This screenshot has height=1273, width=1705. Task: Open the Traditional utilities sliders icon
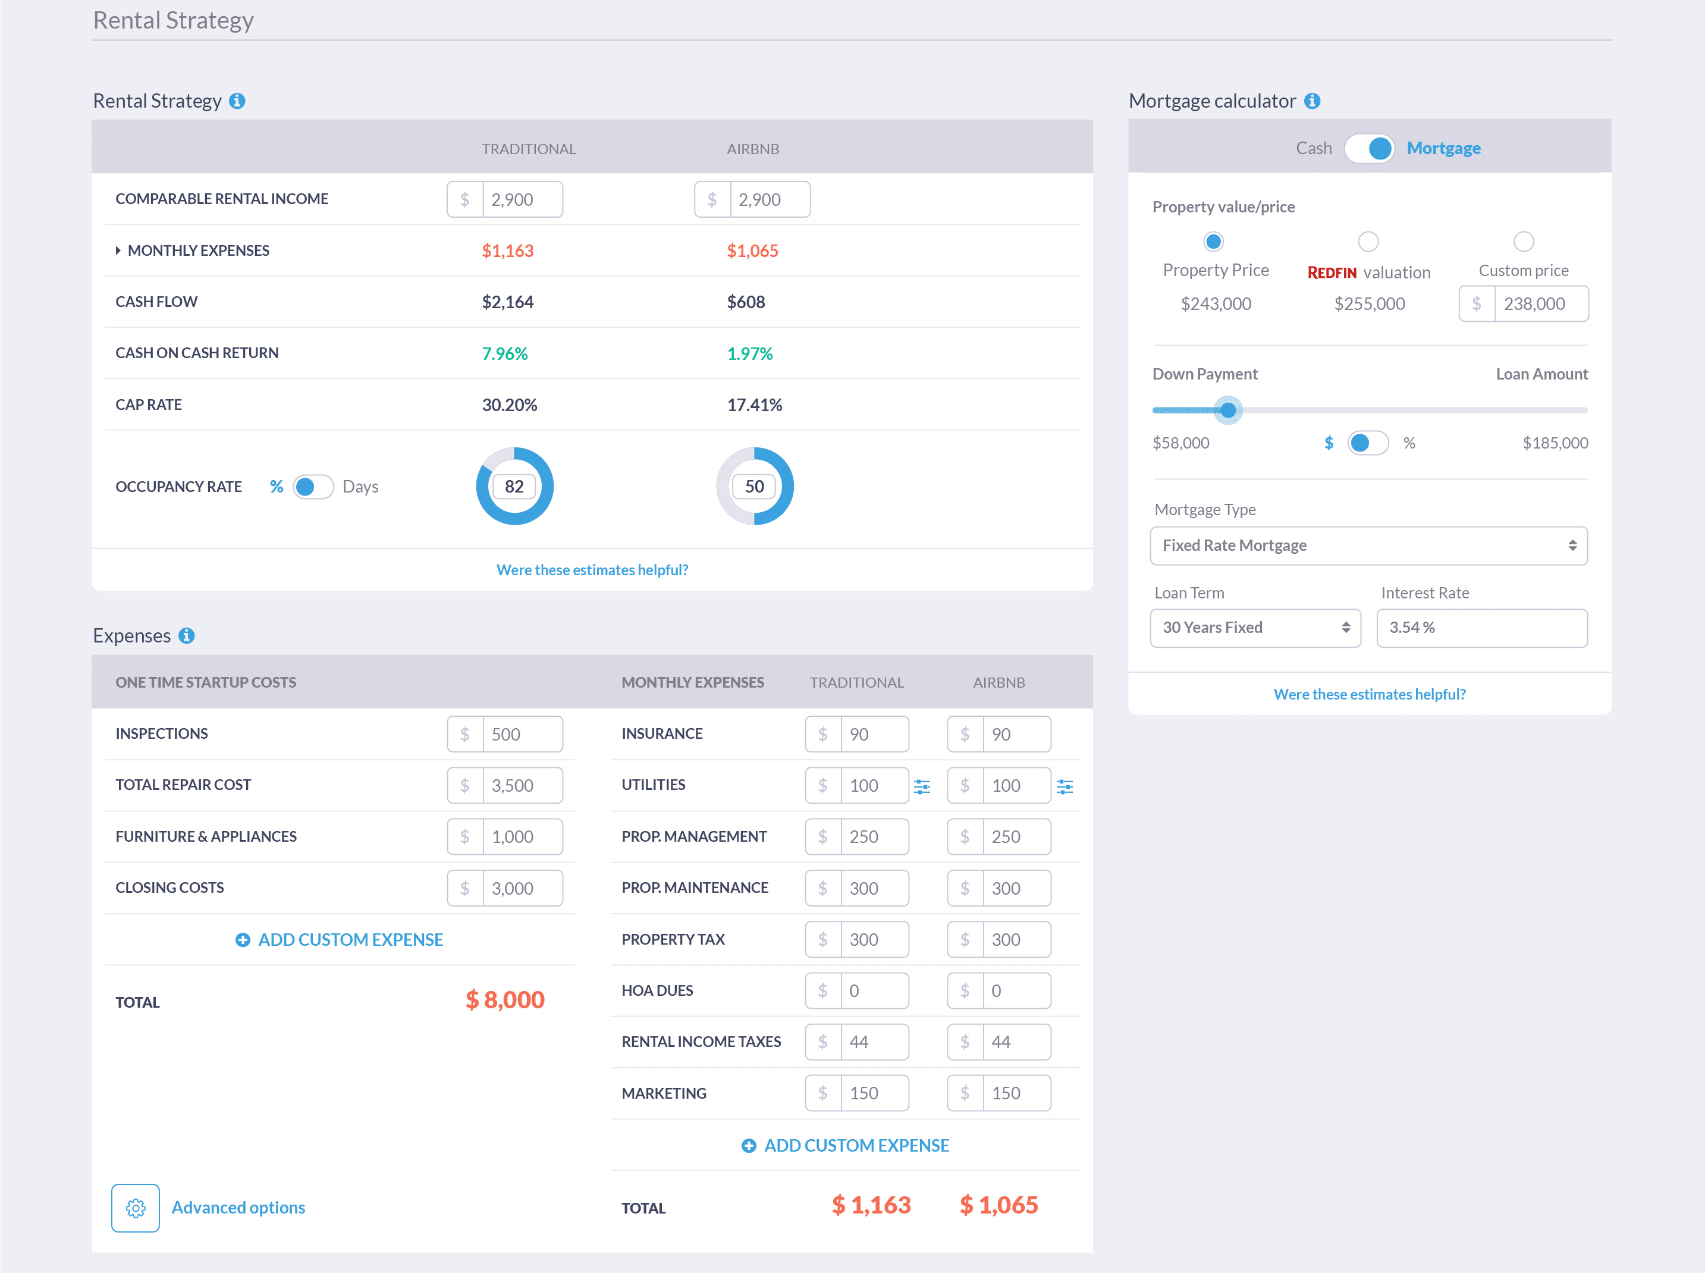coord(921,786)
